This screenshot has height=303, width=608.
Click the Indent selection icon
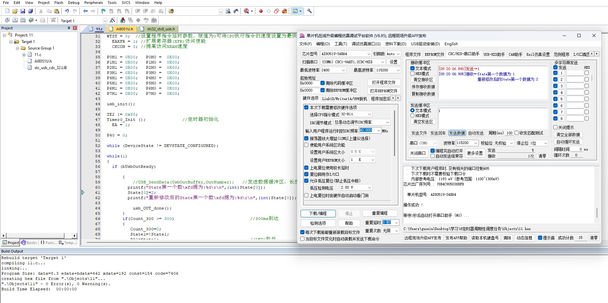tap(137, 11)
